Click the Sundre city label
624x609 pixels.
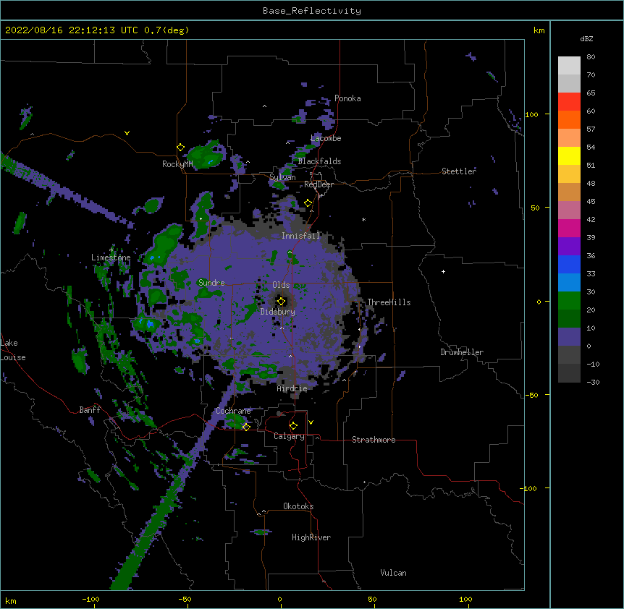click(x=211, y=283)
